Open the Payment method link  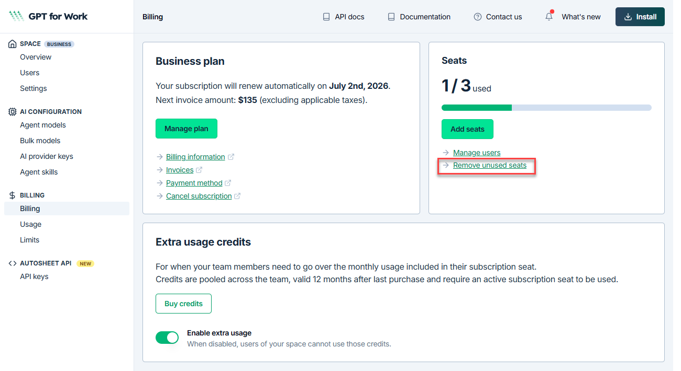coord(194,183)
